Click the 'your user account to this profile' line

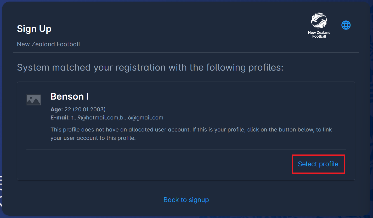tap(93, 138)
